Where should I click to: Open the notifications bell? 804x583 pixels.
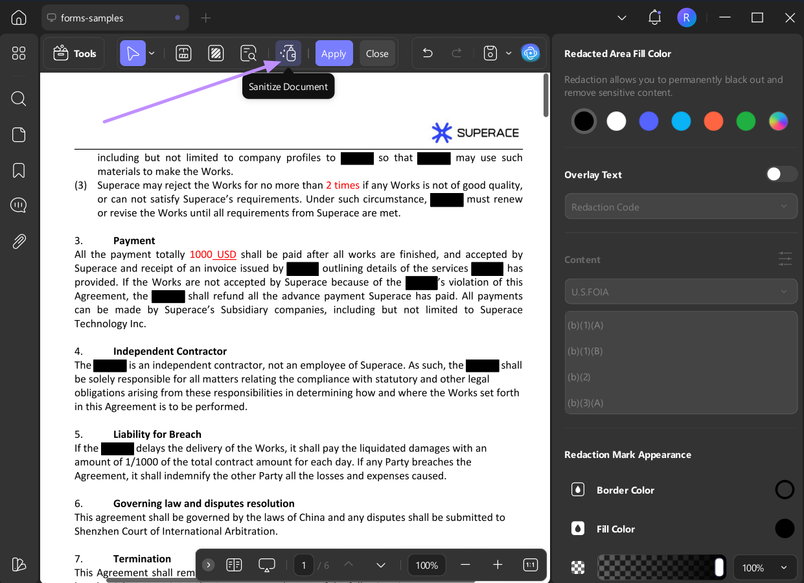tap(654, 17)
